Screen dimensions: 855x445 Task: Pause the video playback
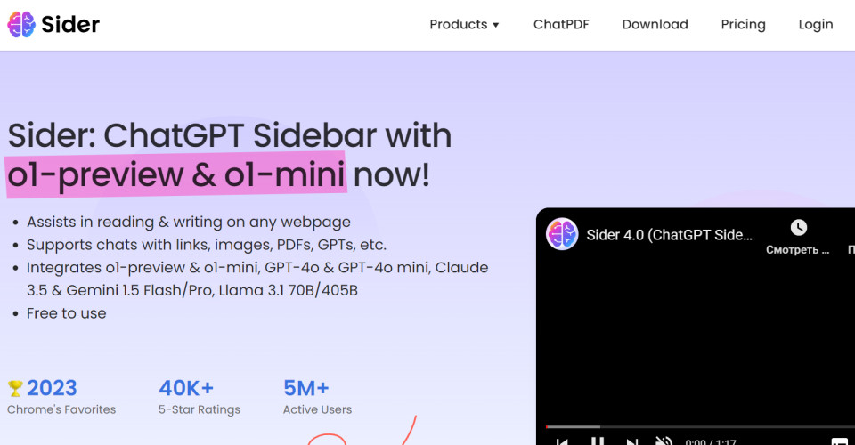point(598,441)
